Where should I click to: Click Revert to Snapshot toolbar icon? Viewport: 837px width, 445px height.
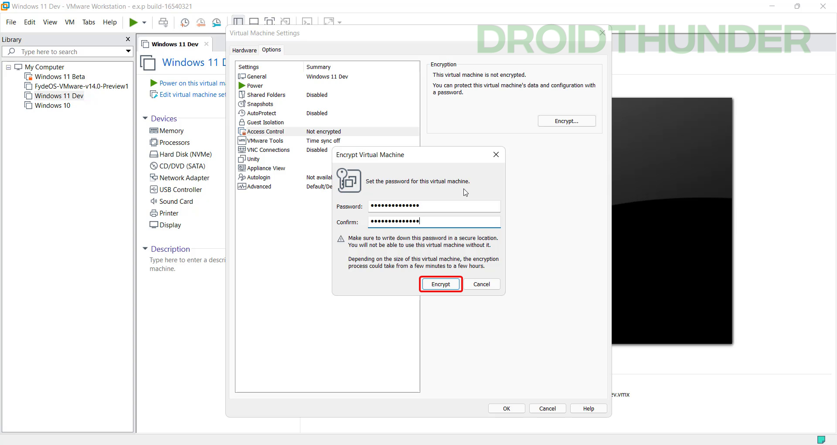pos(201,22)
